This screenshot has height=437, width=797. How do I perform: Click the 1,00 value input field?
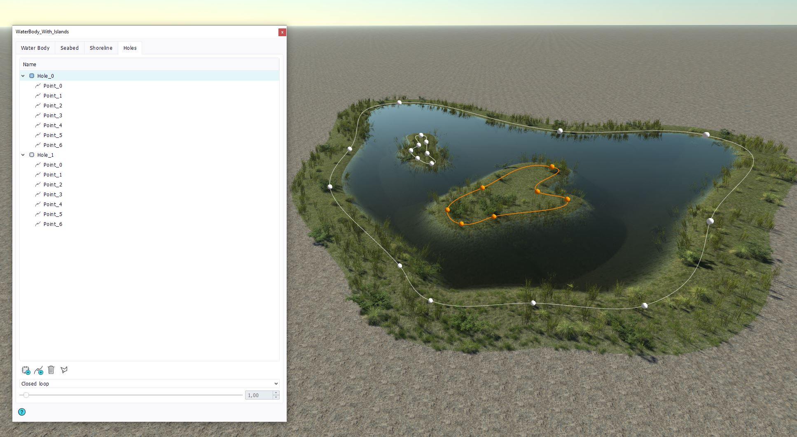(x=259, y=395)
